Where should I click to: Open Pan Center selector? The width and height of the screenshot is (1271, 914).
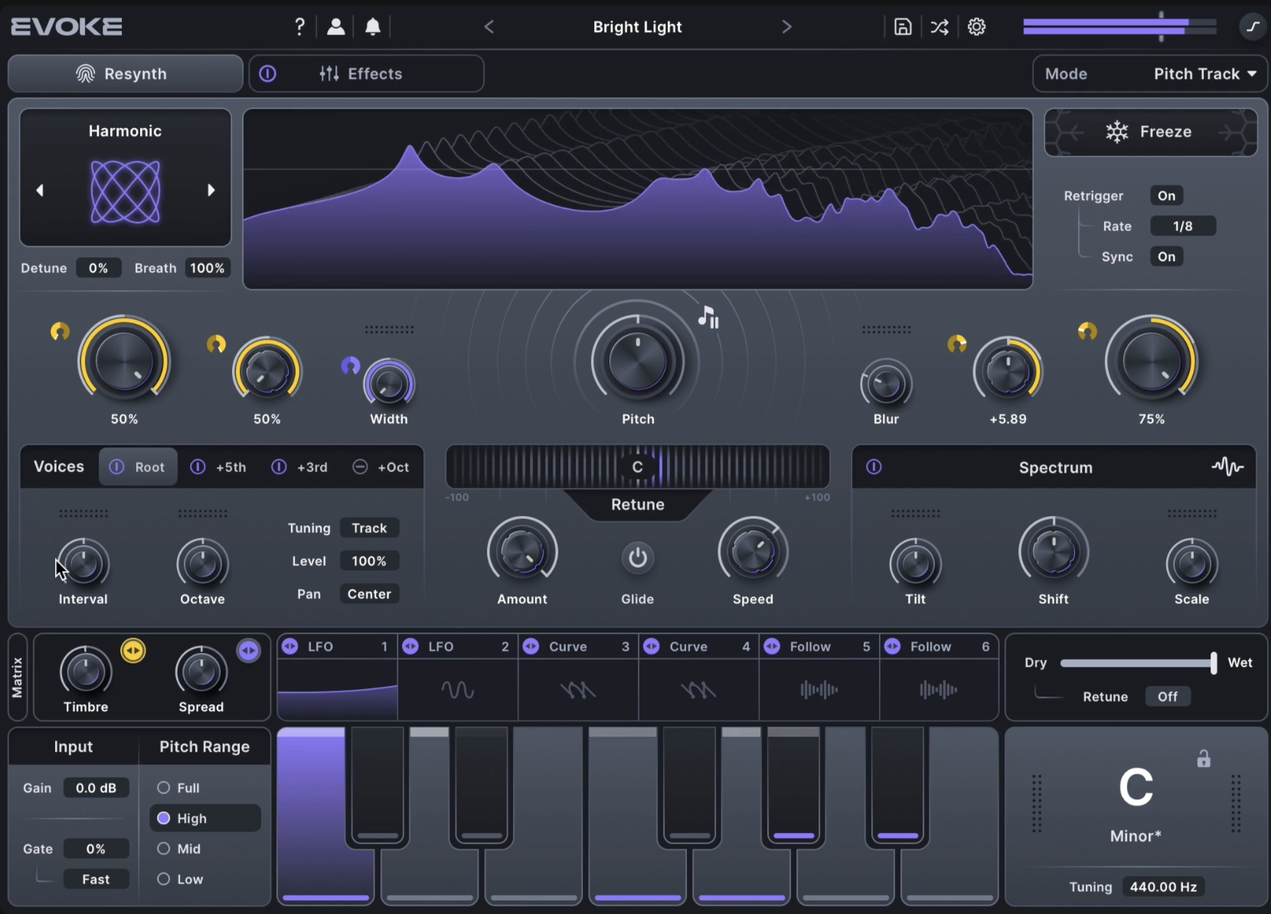(x=369, y=594)
